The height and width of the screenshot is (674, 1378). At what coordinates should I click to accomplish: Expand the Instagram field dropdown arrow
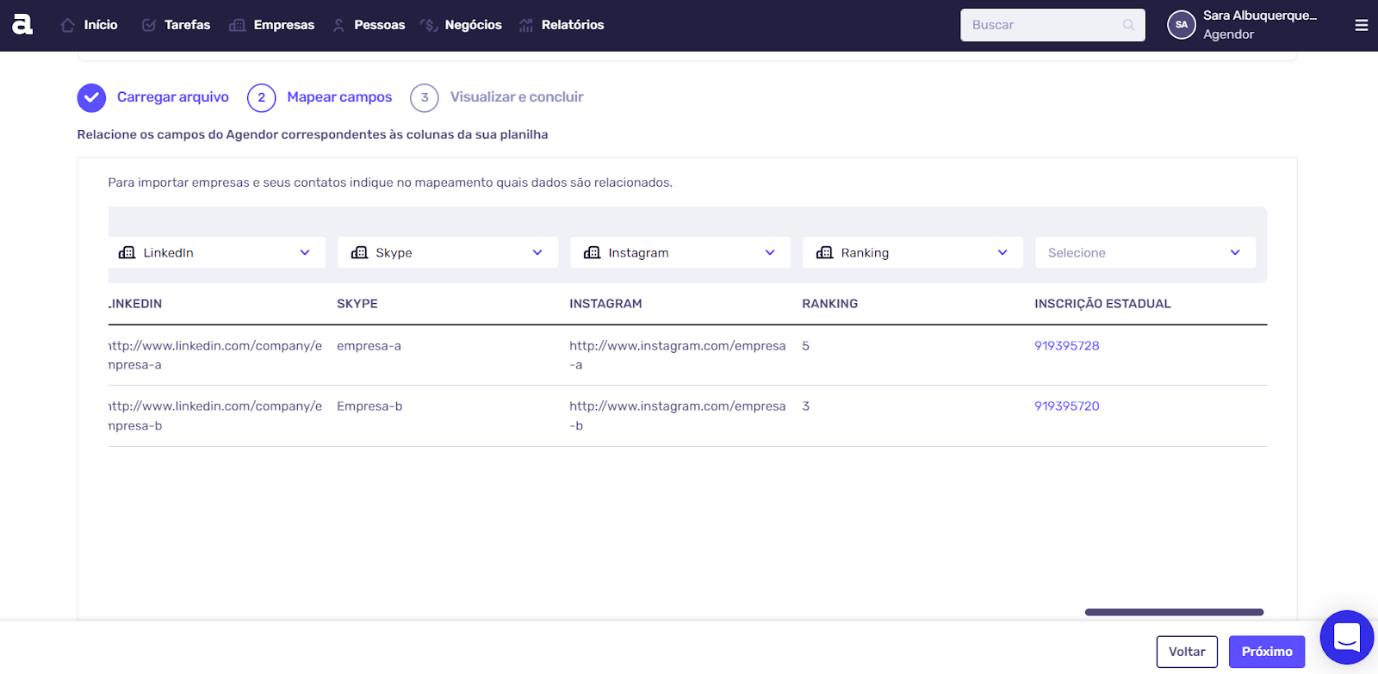click(770, 252)
